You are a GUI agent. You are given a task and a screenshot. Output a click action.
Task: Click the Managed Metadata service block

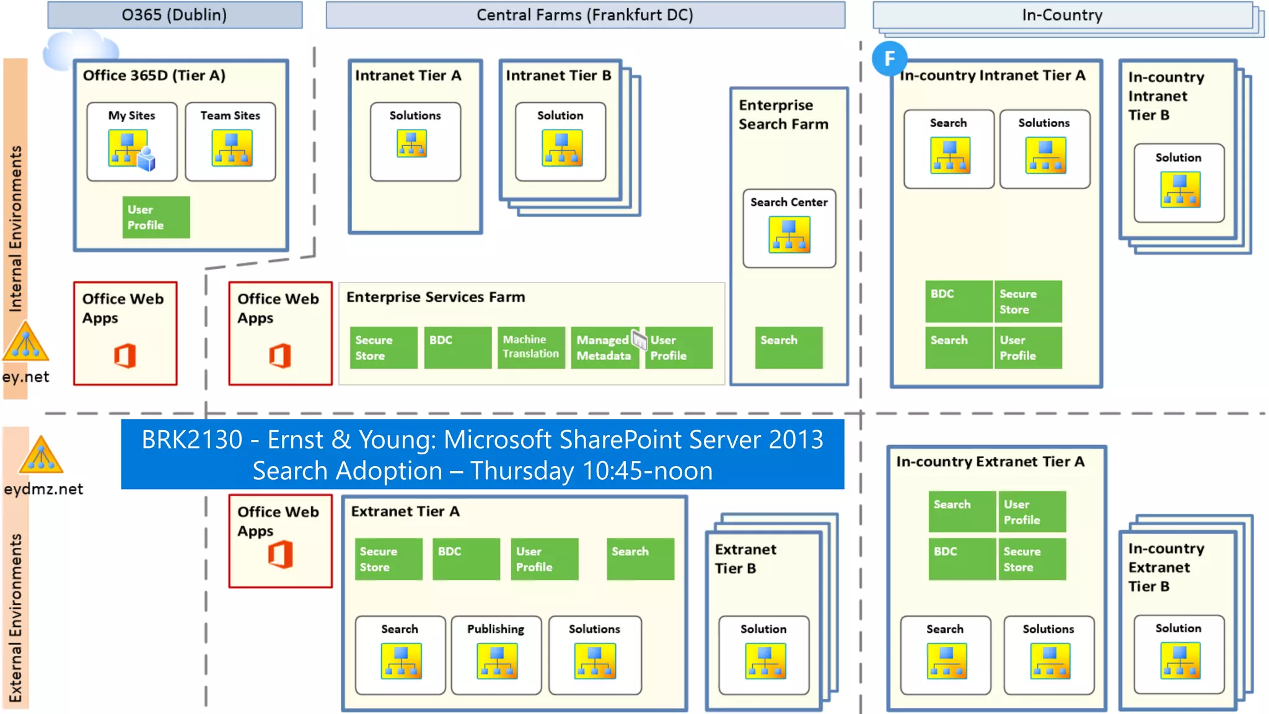pos(604,348)
